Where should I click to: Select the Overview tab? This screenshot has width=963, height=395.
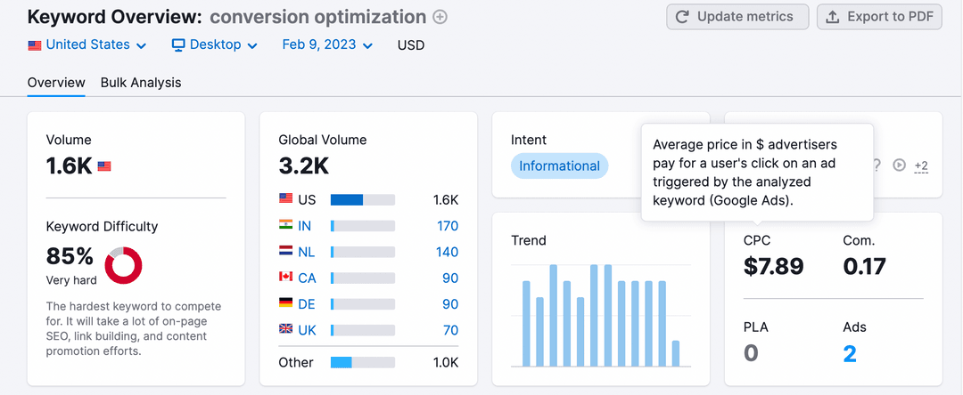click(56, 83)
